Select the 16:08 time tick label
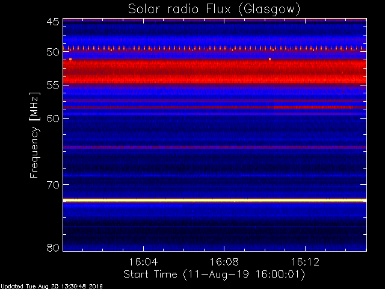Image resolution: width=385 pixels, height=289 pixels. [x=224, y=263]
